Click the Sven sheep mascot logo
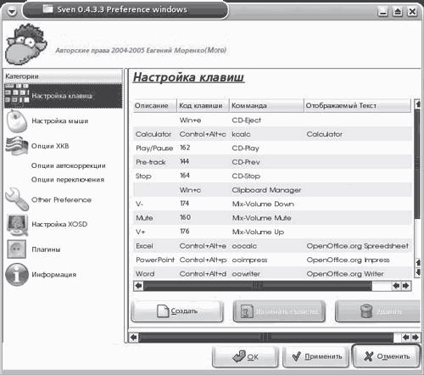 click(x=26, y=44)
